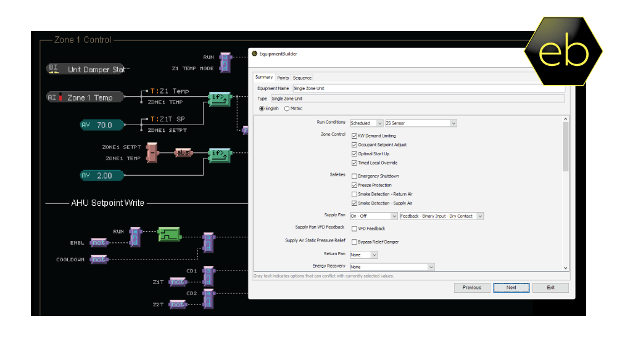Click the Exit button

(x=550, y=288)
